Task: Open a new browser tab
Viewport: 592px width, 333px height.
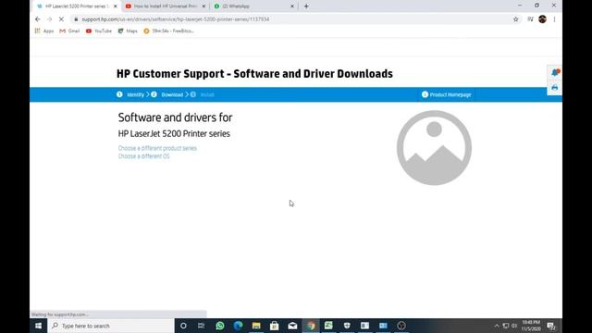Action: pyautogui.click(x=306, y=6)
